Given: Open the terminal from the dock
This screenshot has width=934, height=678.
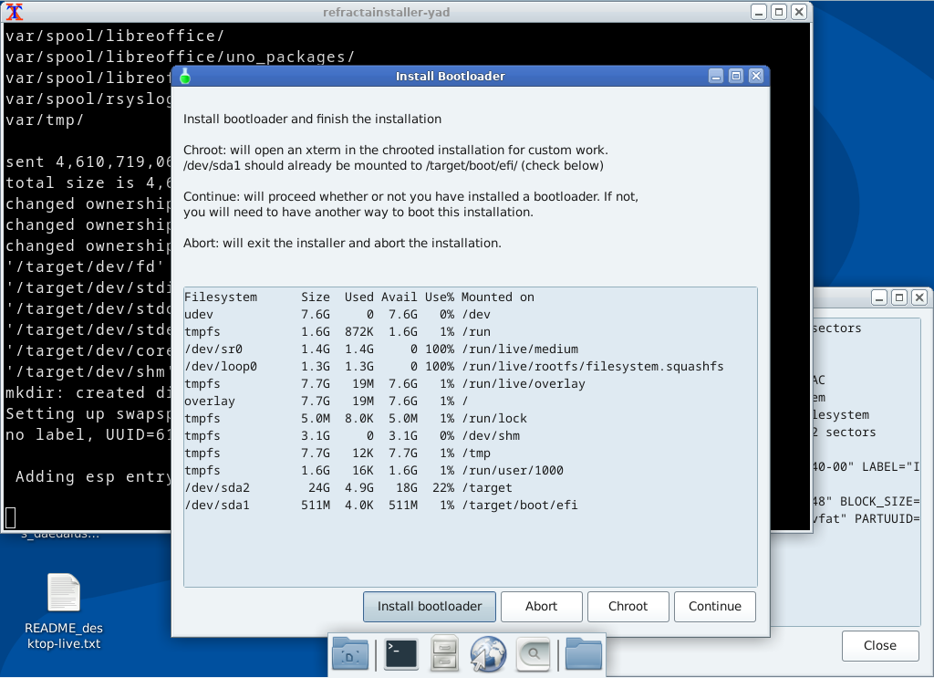Looking at the screenshot, I should [x=400, y=653].
